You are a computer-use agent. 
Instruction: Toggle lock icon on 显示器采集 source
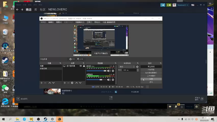click(x=84, y=66)
